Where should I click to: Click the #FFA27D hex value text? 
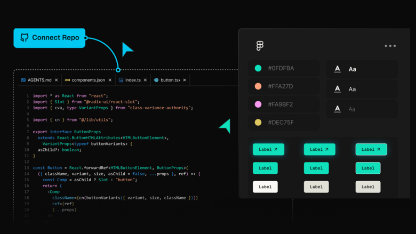pyautogui.click(x=281, y=86)
